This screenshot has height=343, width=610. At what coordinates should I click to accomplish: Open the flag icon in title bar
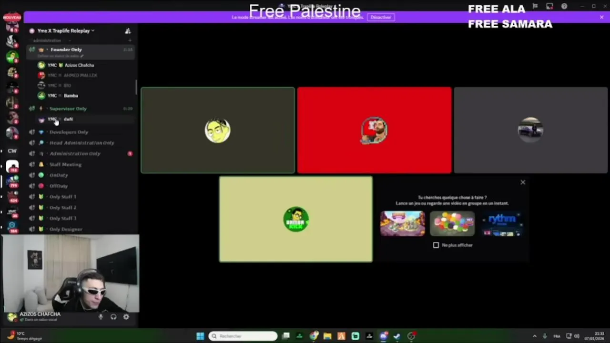click(x=535, y=6)
